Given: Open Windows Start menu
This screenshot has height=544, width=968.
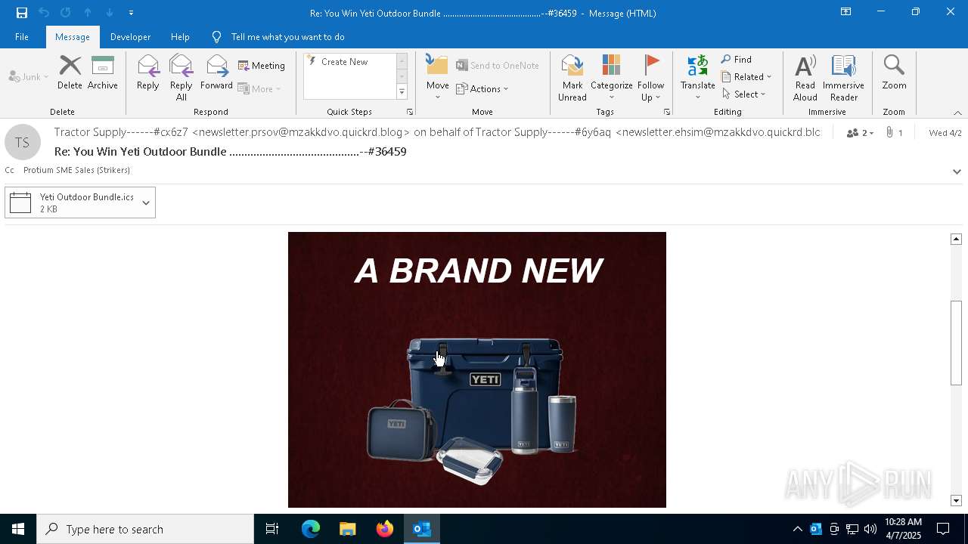Looking at the screenshot, I should pos(18,529).
